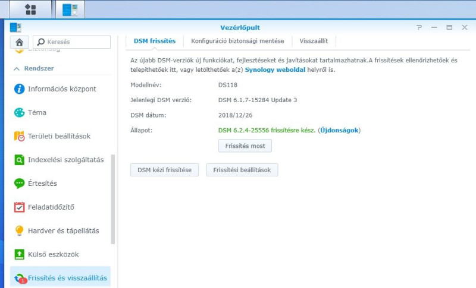Click the Jelenlegi DSM verzió label
The height and width of the screenshot is (288, 476).
pyautogui.click(x=161, y=100)
